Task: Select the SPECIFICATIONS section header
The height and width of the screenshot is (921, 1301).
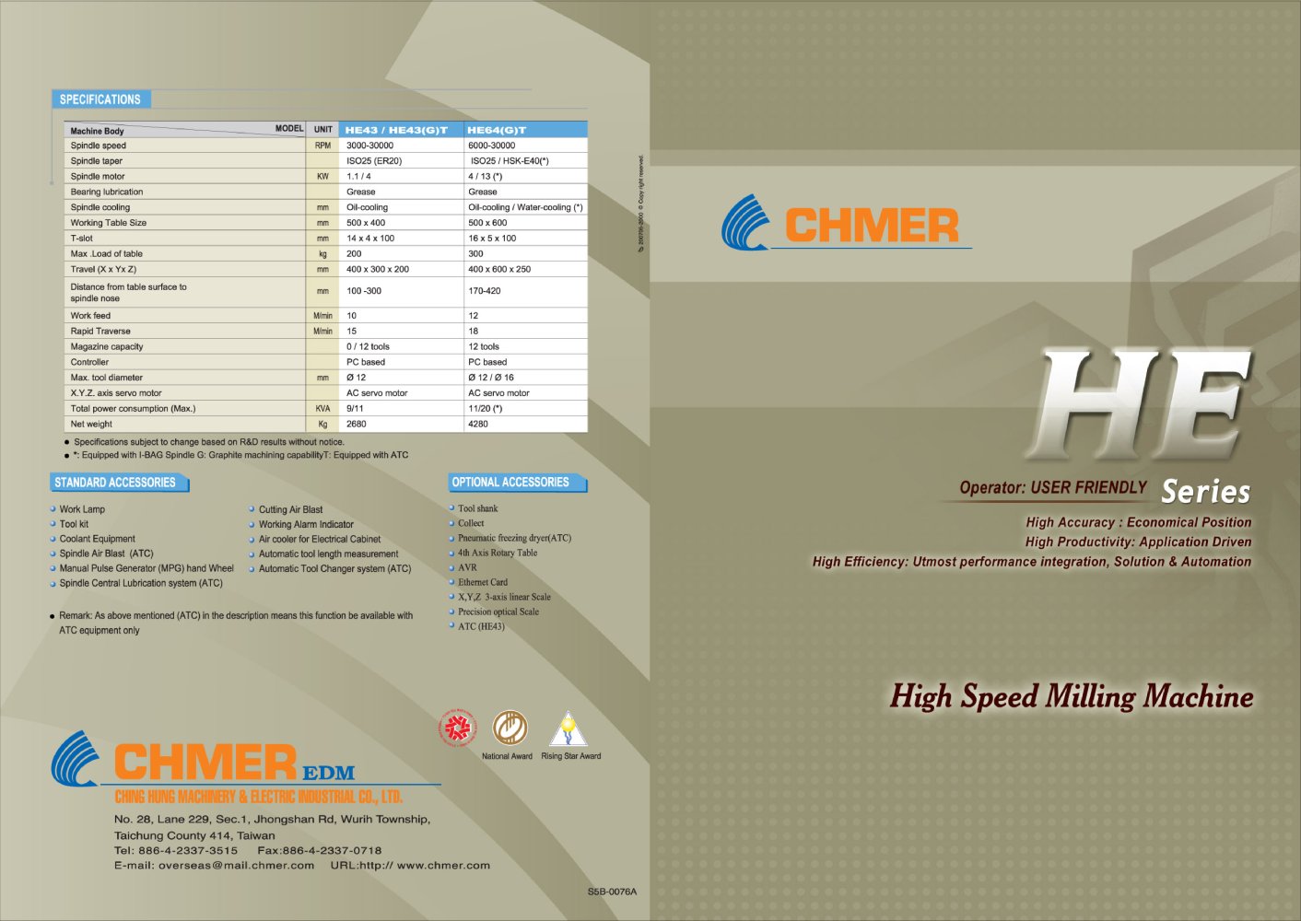Action: click(100, 99)
